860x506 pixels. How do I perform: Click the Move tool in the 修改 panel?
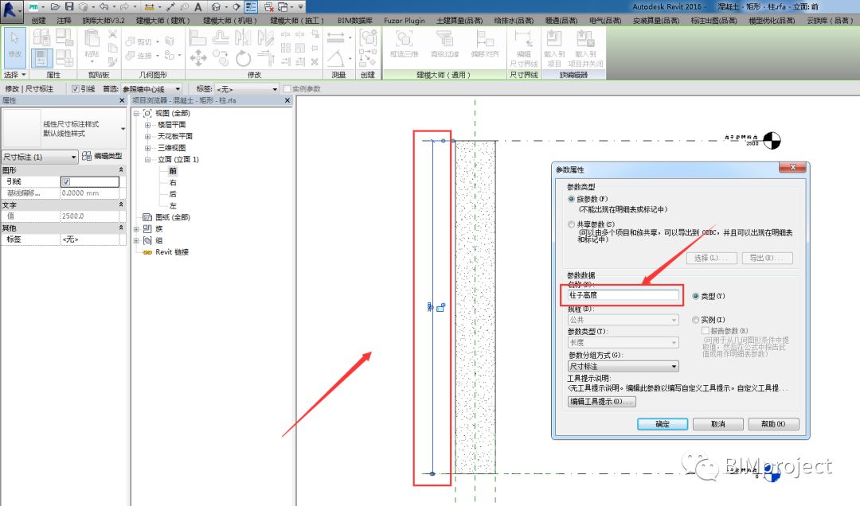tap(198, 57)
